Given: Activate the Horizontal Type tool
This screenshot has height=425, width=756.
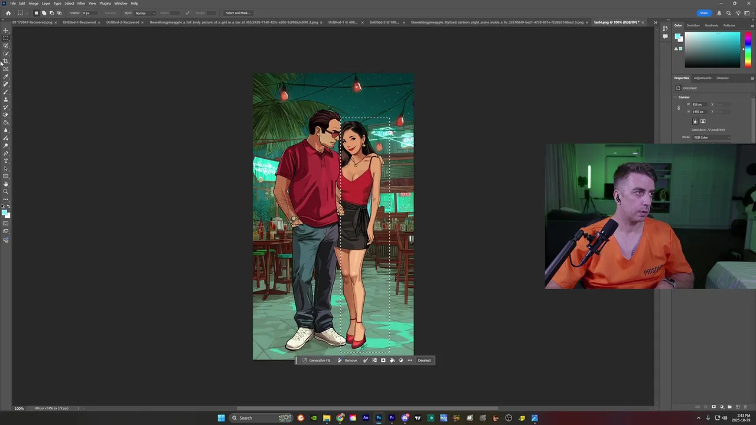Looking at the screenshot, I should point(6,161).
